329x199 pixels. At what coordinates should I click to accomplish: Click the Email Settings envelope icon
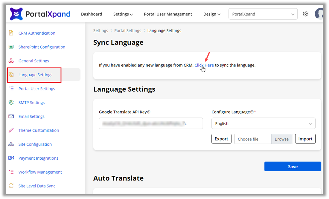pyautogui.click(x=11, y=116)
